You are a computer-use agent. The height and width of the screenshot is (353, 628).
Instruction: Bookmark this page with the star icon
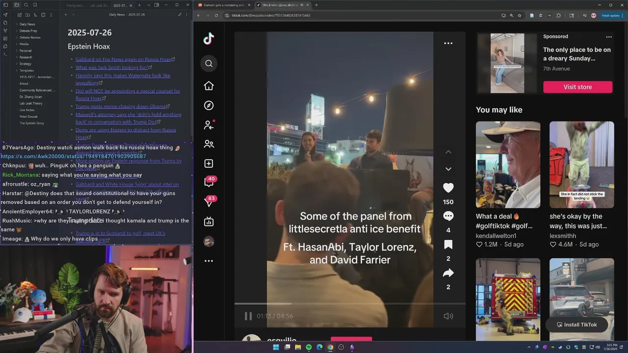(x=520, y=15)
